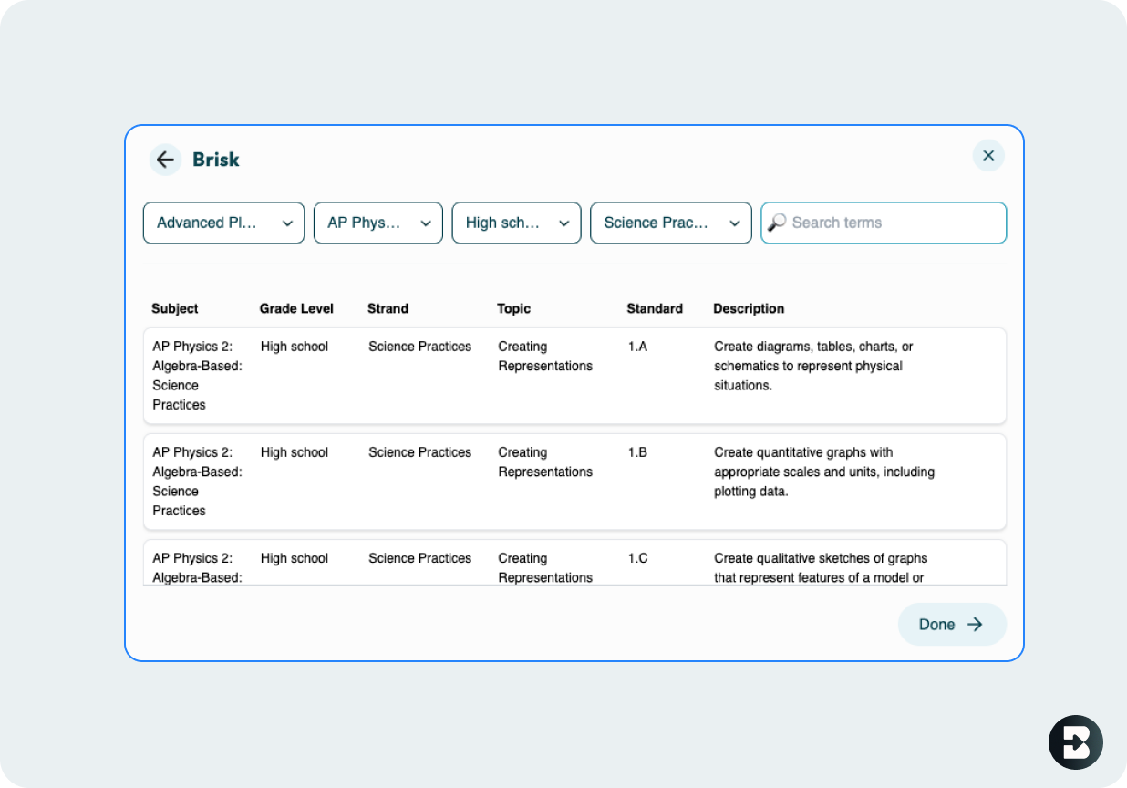This screenshot has height=788, width=1127.
Task: Expand the Science Prac... strand dropdown
Action: (x=671, y=223)
